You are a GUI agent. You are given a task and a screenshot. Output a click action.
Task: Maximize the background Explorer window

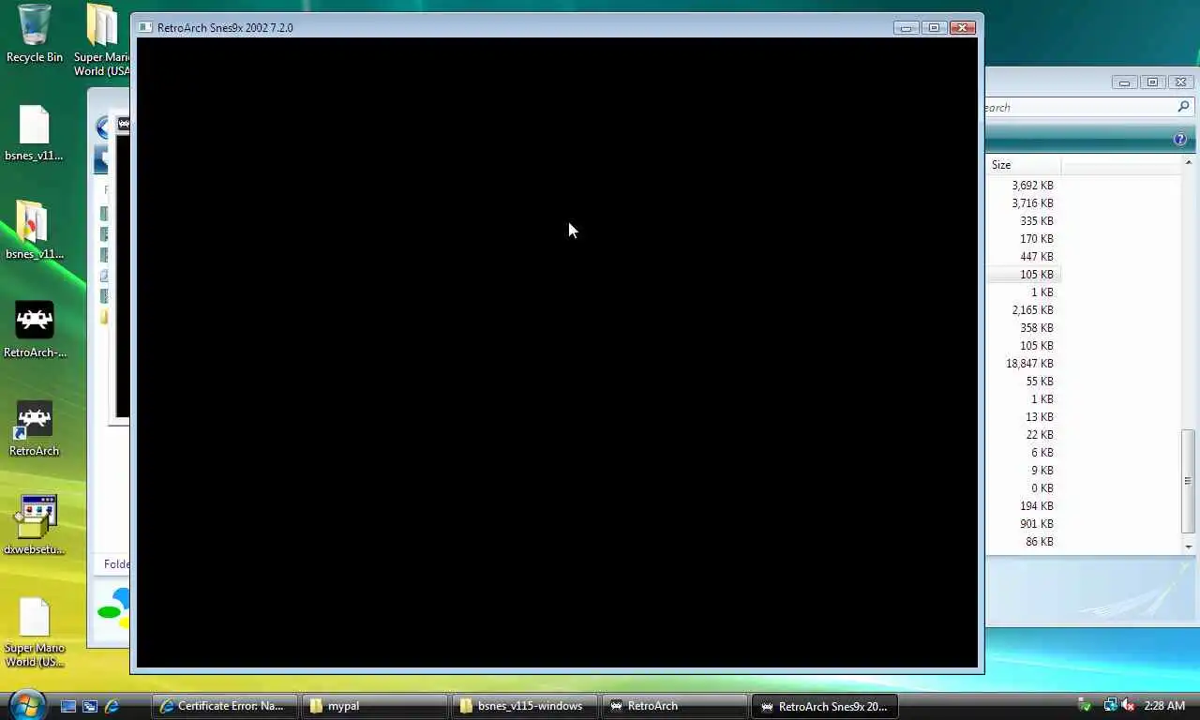[1152, 82]
